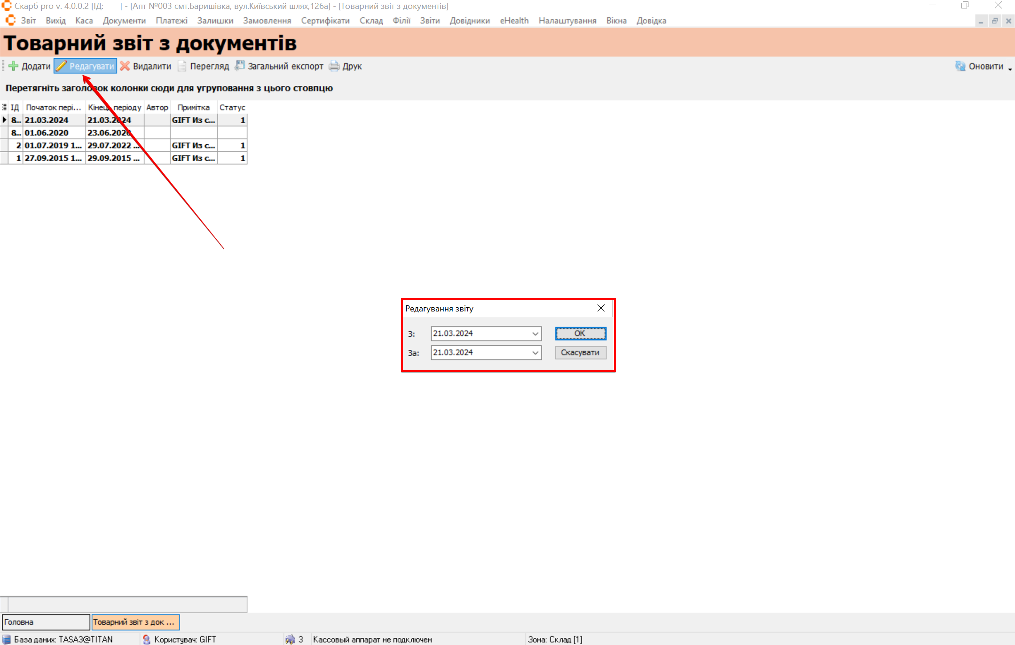Image resolution: width=1015 pixels, height=645 pixels.
Task: Expand the 'За:' end date dropdown
Action: click(x=535, y=353)
